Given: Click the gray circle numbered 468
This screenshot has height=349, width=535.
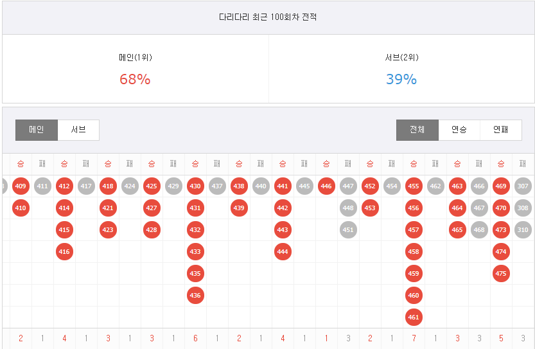Looking at the screenshot, I should click(479, 230).
